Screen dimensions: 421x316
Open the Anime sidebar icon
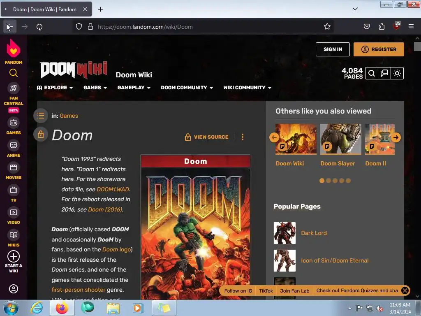14,145
